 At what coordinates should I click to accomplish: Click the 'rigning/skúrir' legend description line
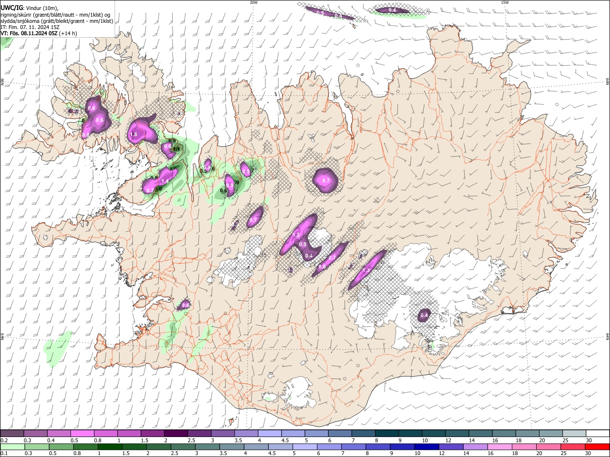pyautogui.click(x=56, y=14)
